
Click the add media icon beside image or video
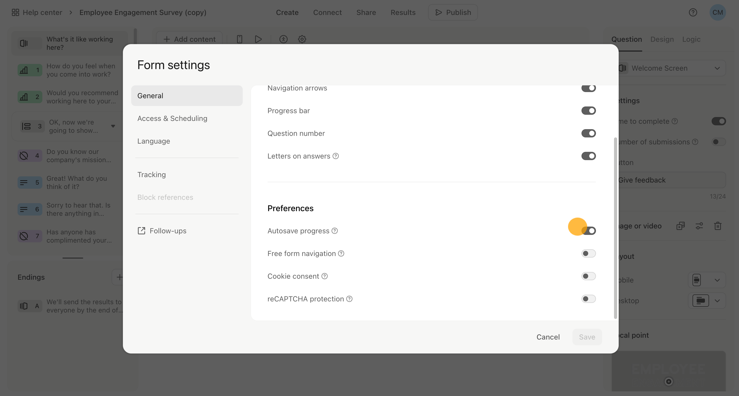[x=680, y=226]
